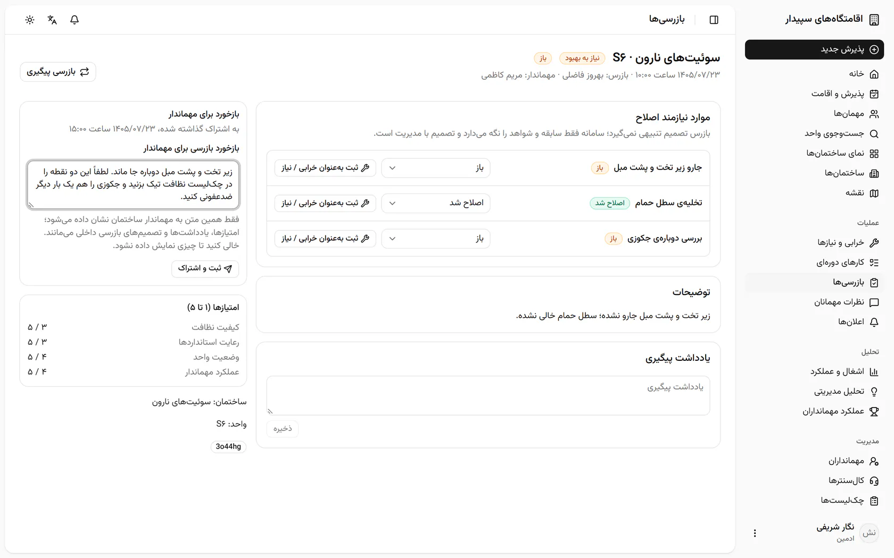Open status dropdown for جارو زیر تخت و پشت مبل
Screen dimensions: 894x558
coord(436,168)
